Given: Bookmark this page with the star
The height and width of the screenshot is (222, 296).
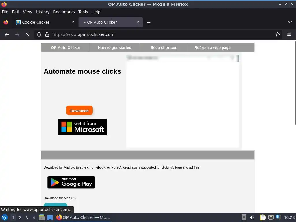Looking at the screenshot, I should pyautogui.click(x=278, y=34).
